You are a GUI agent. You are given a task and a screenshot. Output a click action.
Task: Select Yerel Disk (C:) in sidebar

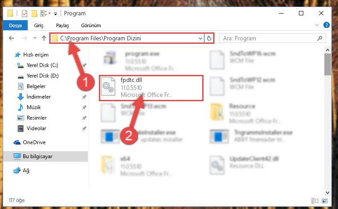point(42,65)
